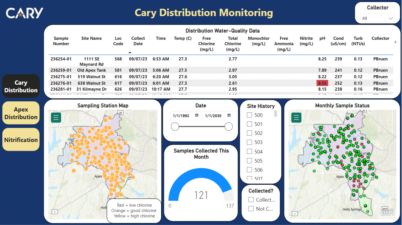This screenshot has width=402, height=225.
Task: Click the Collect Date sort arrow
Action: tap(130, 52)
